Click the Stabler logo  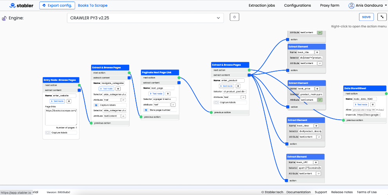[x=21, y=5]
